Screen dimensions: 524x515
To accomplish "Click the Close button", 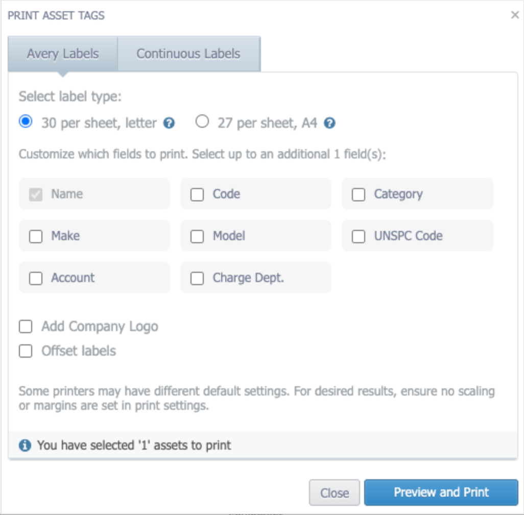I will 334,493.
